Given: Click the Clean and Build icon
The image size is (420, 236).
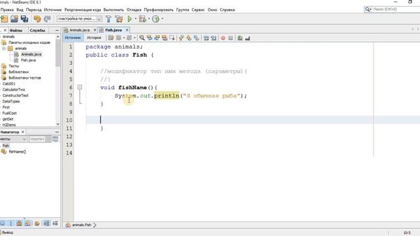Looking at the screenshot, I should tap(119, 19).
